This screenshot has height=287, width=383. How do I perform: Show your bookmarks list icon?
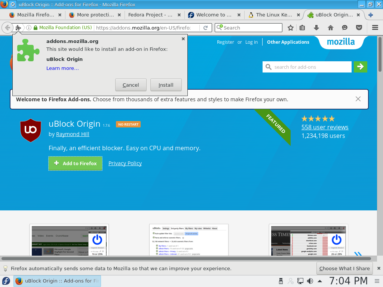(302, 28)
